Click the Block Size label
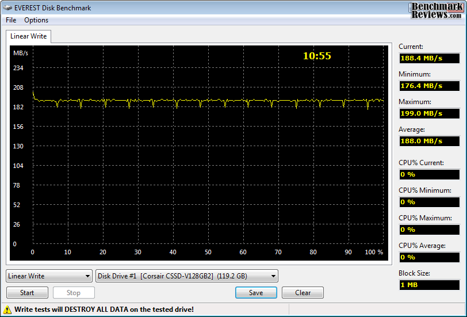The image size is (467, 317). click(414, 273)
